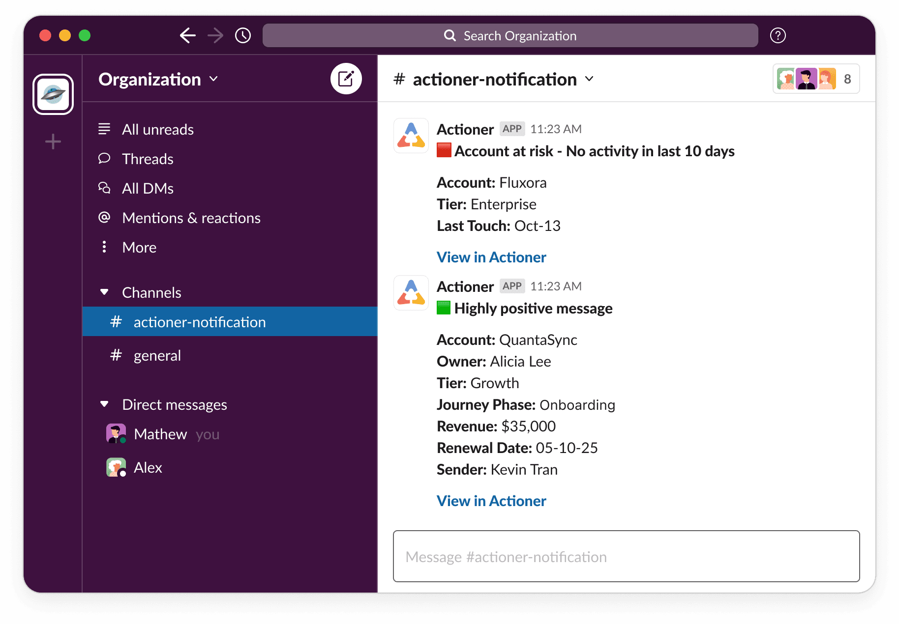The width and height of the screenshot is (899, 624).
Task: Collapse the Channels section
Action: click(105, 292)
